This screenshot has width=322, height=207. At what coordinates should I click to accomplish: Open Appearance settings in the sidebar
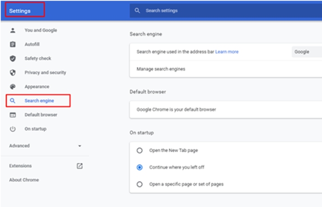[x=37, y=86]
